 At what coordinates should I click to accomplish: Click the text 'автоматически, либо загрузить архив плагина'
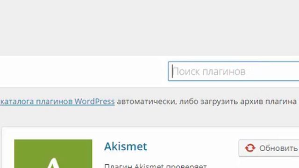pos(206,102)
